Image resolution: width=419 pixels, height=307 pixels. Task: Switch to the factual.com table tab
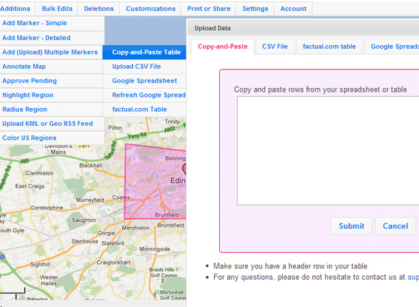point(329,47)
